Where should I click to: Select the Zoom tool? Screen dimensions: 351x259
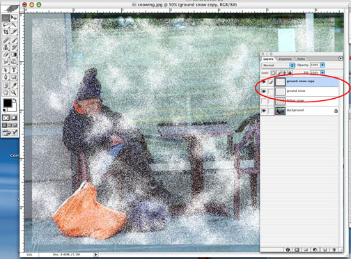14,93
